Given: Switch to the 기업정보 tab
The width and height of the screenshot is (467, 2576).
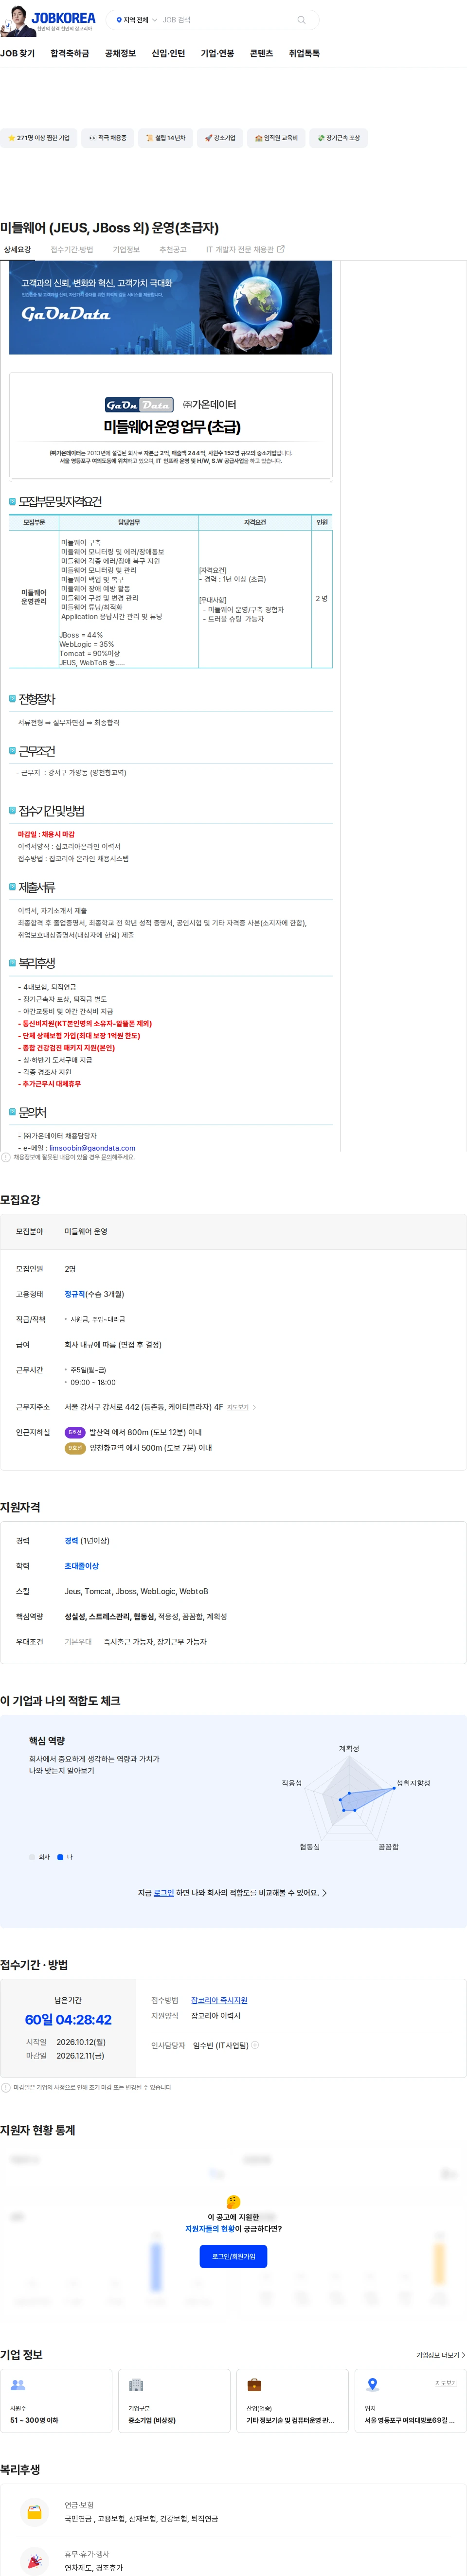Looking at the screenshot, I should point(126,249).
